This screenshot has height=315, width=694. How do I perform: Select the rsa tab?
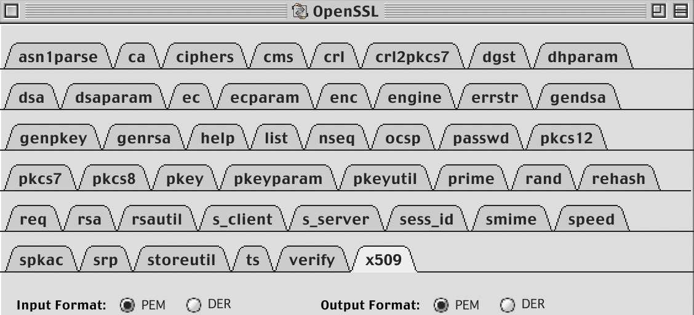89,219
